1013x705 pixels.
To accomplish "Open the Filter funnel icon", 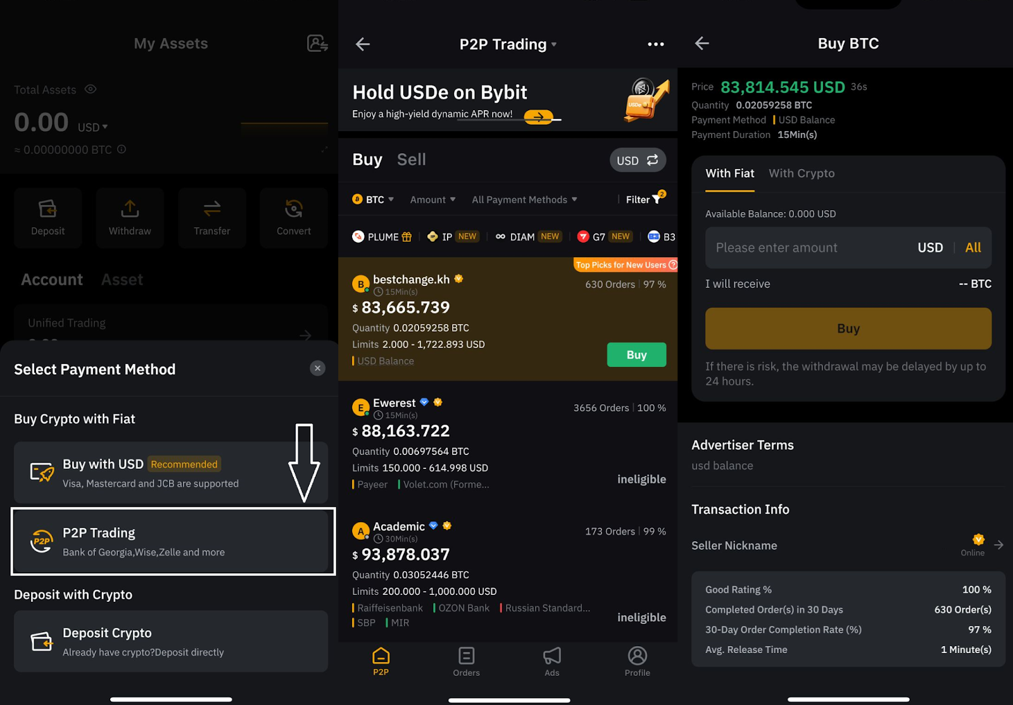I will [x=657, y=199].
